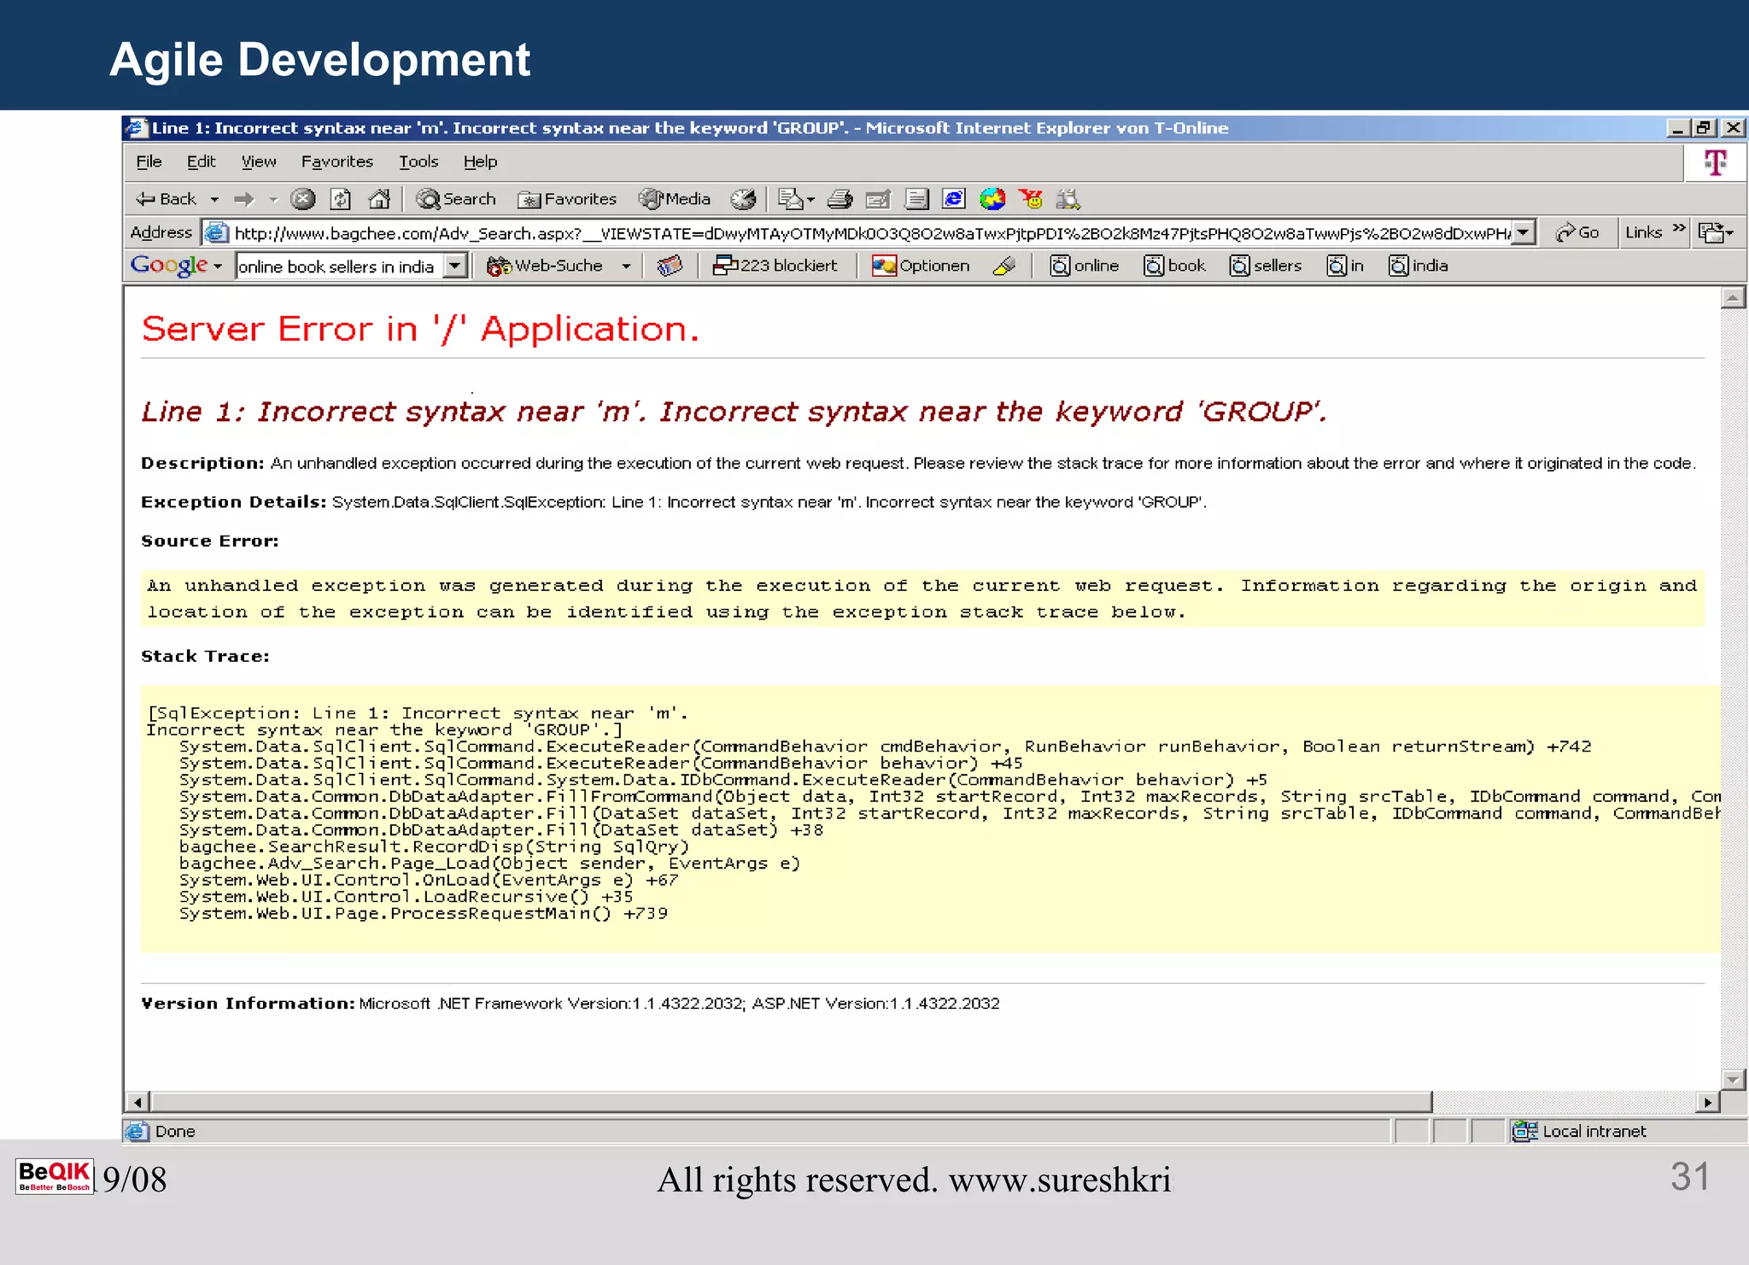Open the Favorites menu
This screenshot has height=1265, width=1749.
[x=336, y=161]
